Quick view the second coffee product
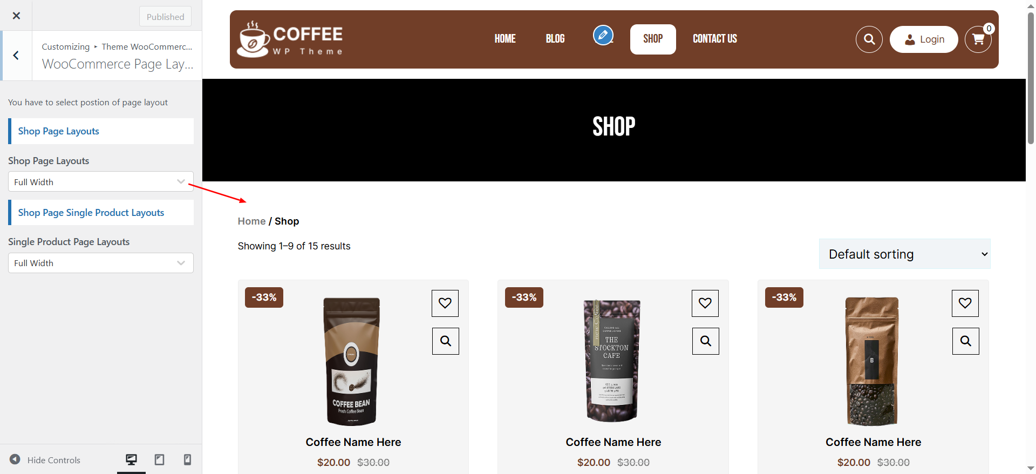1036x474 pixels. point(706,341)
